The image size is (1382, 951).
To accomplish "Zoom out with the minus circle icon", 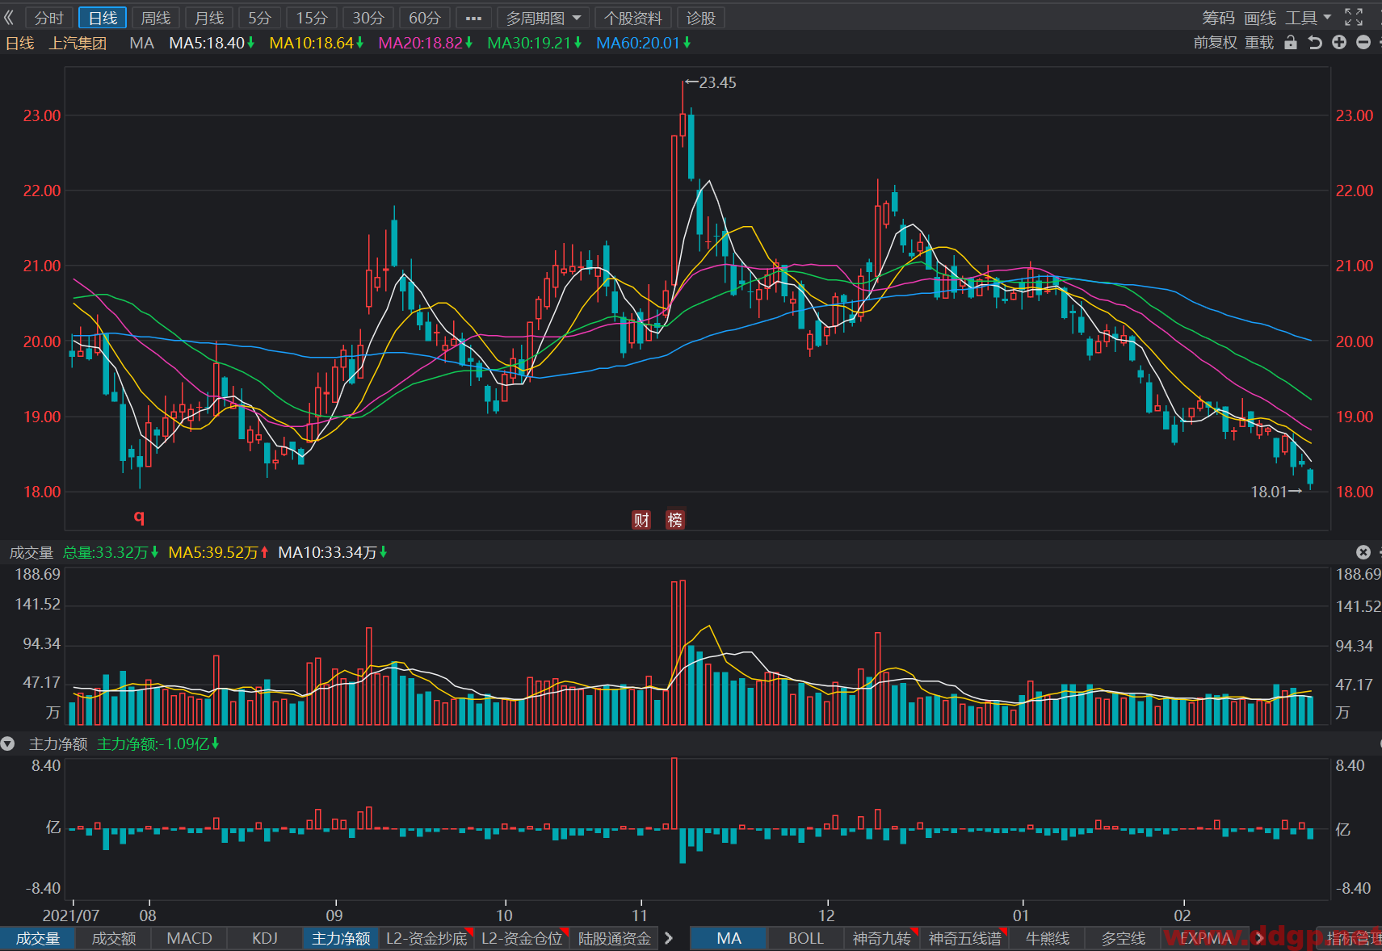I will coord(1363,43).
